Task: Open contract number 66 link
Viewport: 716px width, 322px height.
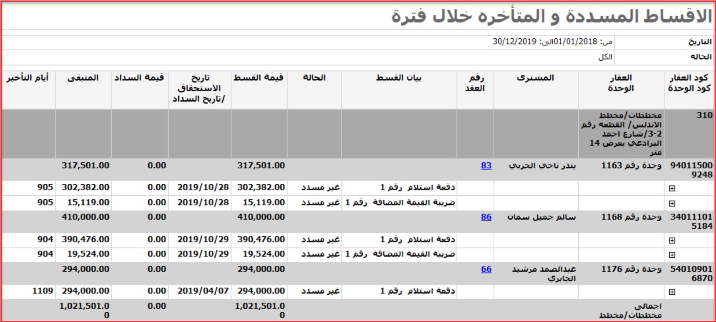Action: [486, 269]
